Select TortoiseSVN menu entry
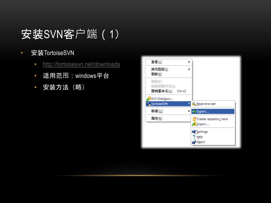 [169, 104]
